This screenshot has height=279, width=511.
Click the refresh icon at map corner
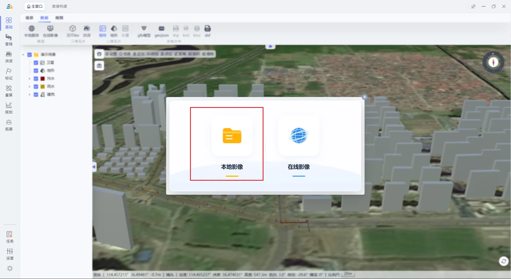click(504, 261)
